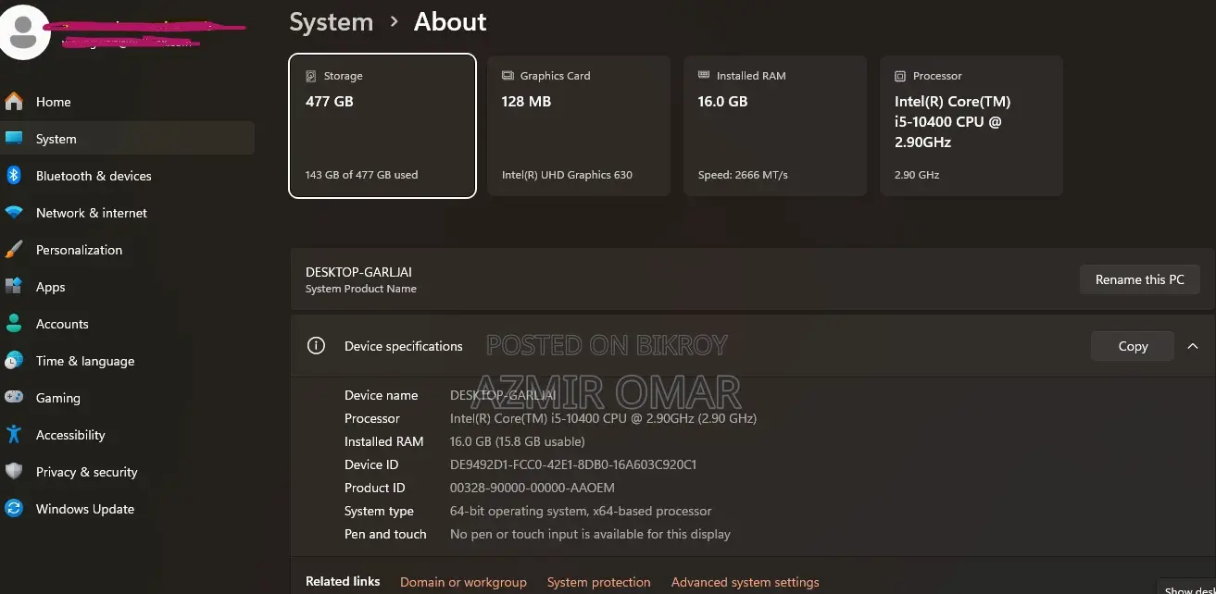Copy the device specifications
Viewport: 1216px width, 594px height.
[x=1133, y=346]
